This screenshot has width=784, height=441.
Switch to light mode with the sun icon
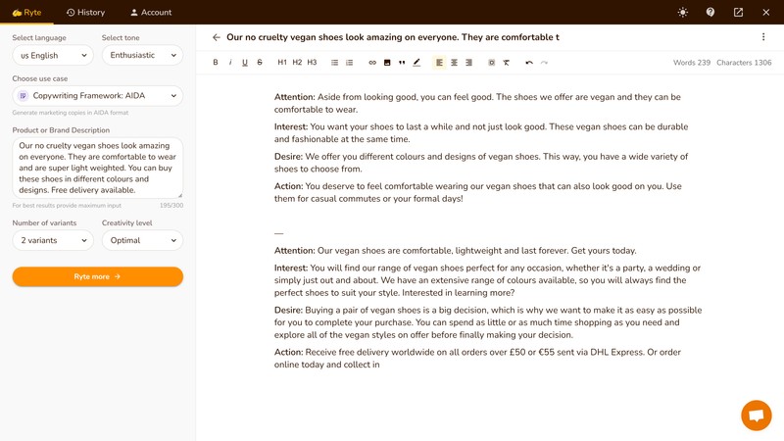pyautogui.click(x=682, y=13)
